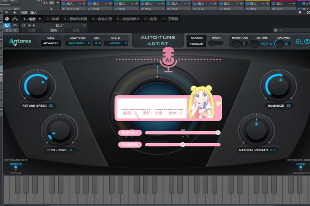This screenshot has width=310, height=206.
Task: Open Auto-Tune settings gear icon
Action: pyautogui.click(x=298, y=42)
